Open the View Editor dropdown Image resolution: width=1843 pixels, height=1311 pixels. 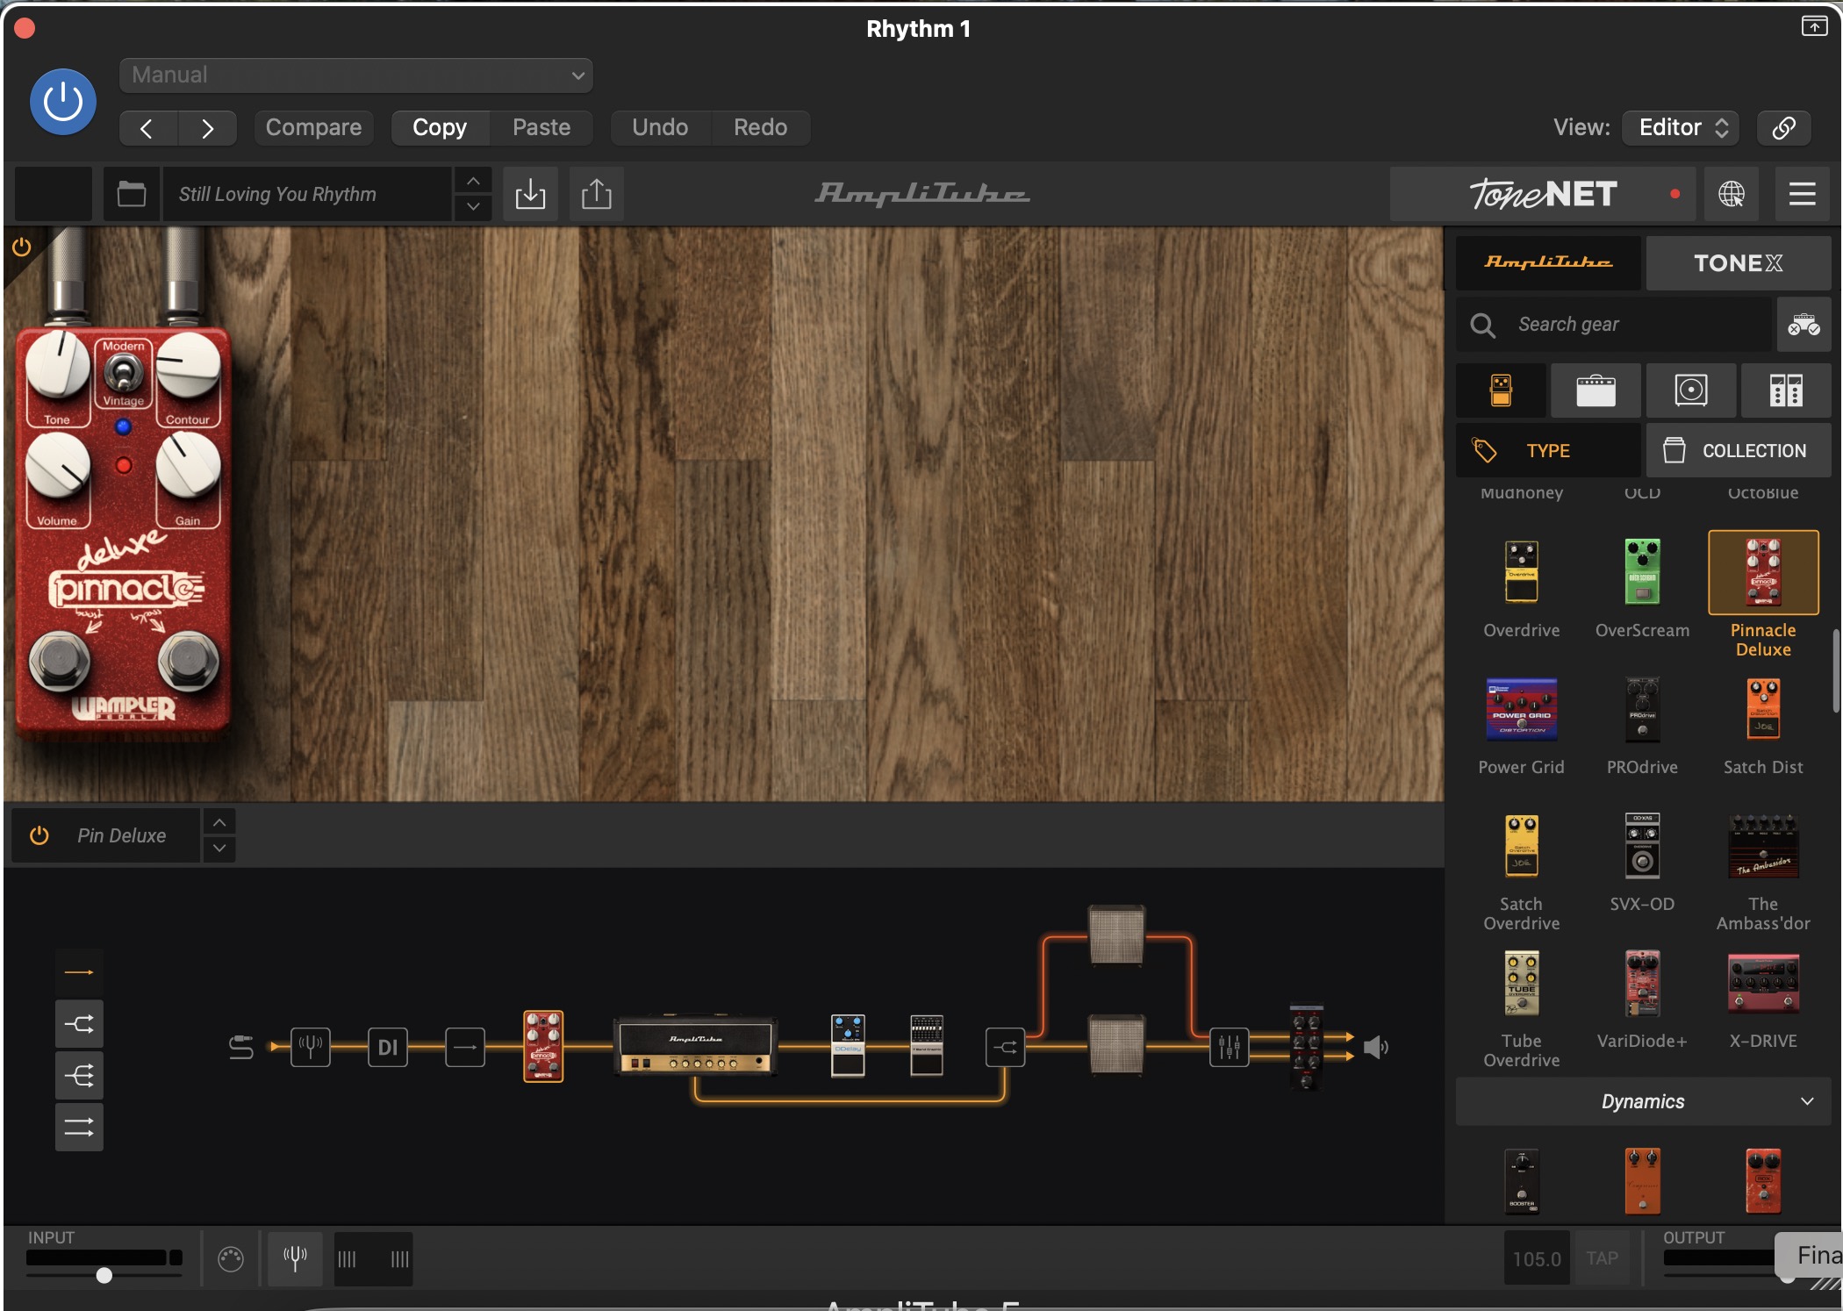click(x=1681, y=128)
